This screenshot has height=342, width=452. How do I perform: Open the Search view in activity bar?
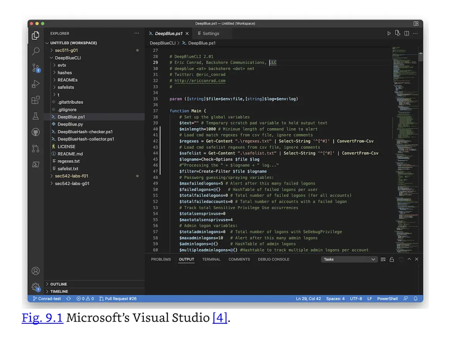pyautogui.click(x=36, y=51)
